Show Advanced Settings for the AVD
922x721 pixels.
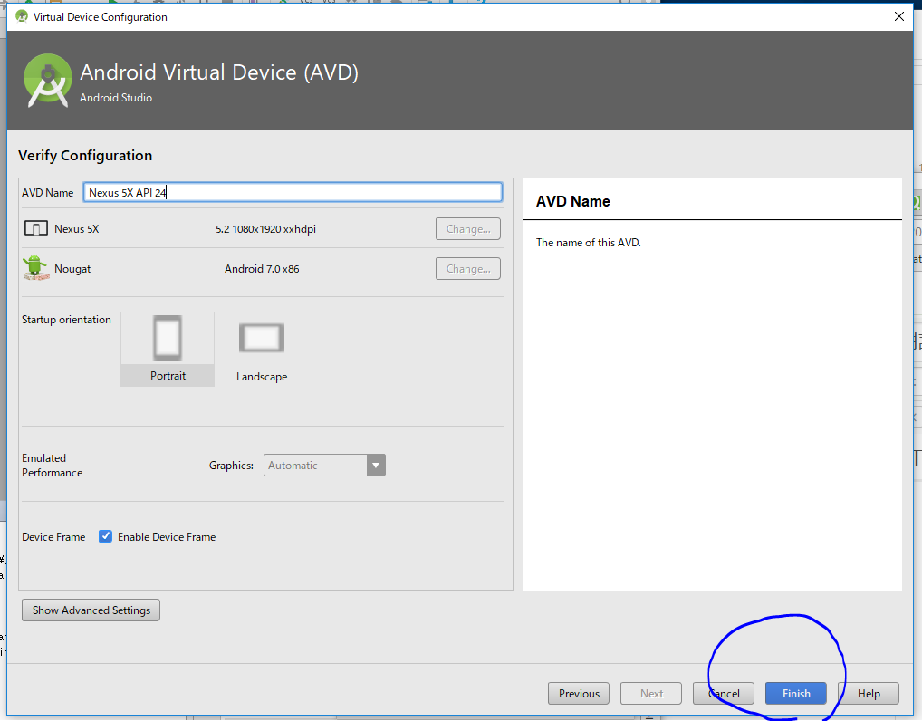(x=91, y=610)
